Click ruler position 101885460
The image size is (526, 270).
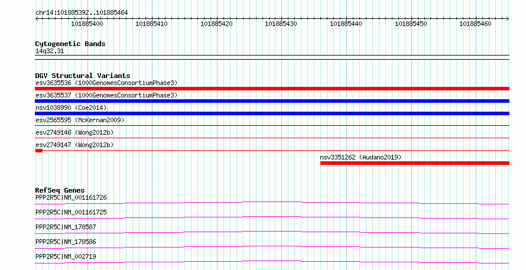point(475,24)
